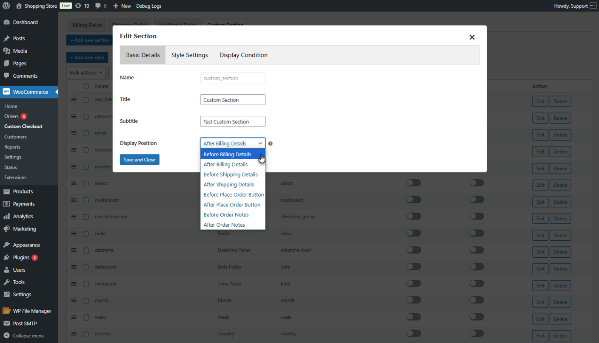Image resolution: width=599 pixels, height=343 pixels.
Task: Check the checkbox on the email row
Action: click(x=86, y=132)
